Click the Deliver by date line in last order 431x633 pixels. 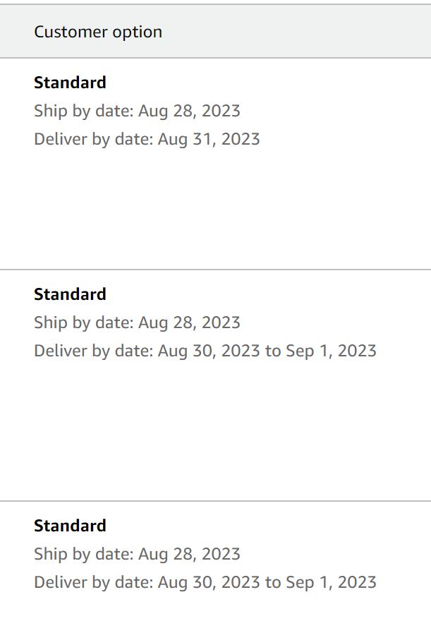[x=205, y=582]
